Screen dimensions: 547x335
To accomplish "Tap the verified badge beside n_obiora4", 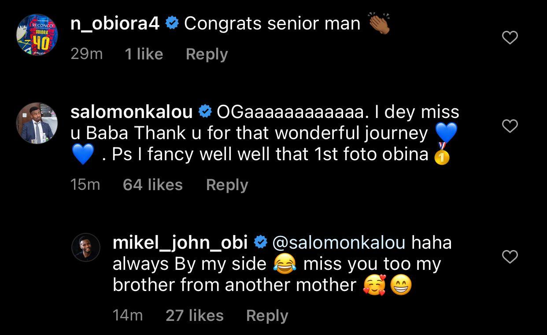I will click(x=172, y=24).
